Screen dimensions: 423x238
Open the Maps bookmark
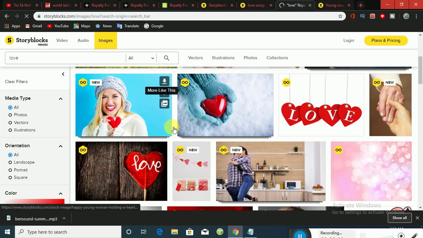(82, 26)
